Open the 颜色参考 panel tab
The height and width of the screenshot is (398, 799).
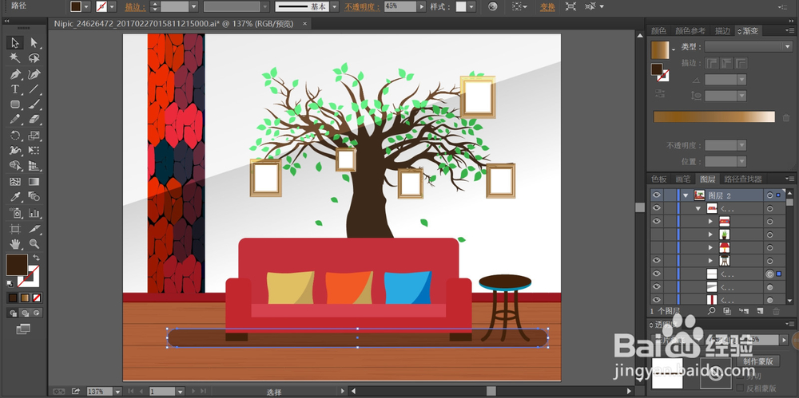pos(690,31)
